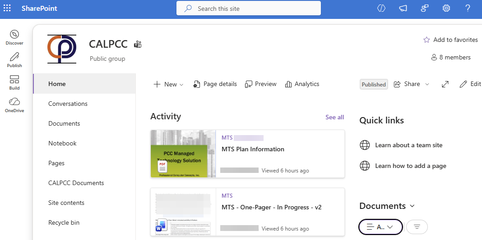
Task: Click the Preview button
Action: point(261,84)
